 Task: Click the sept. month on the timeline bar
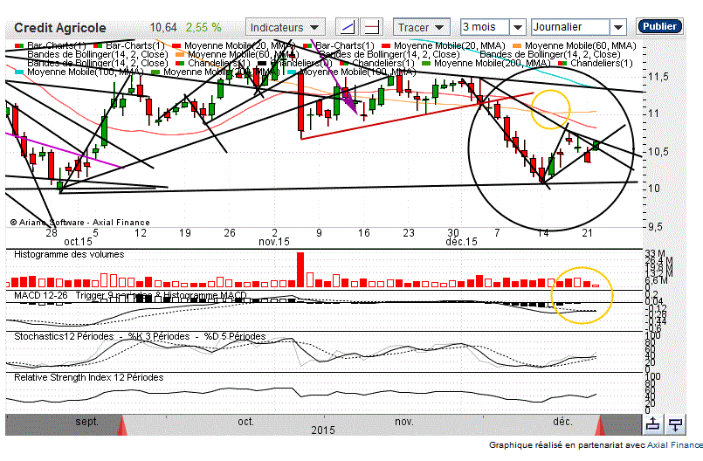pos(86,422)
